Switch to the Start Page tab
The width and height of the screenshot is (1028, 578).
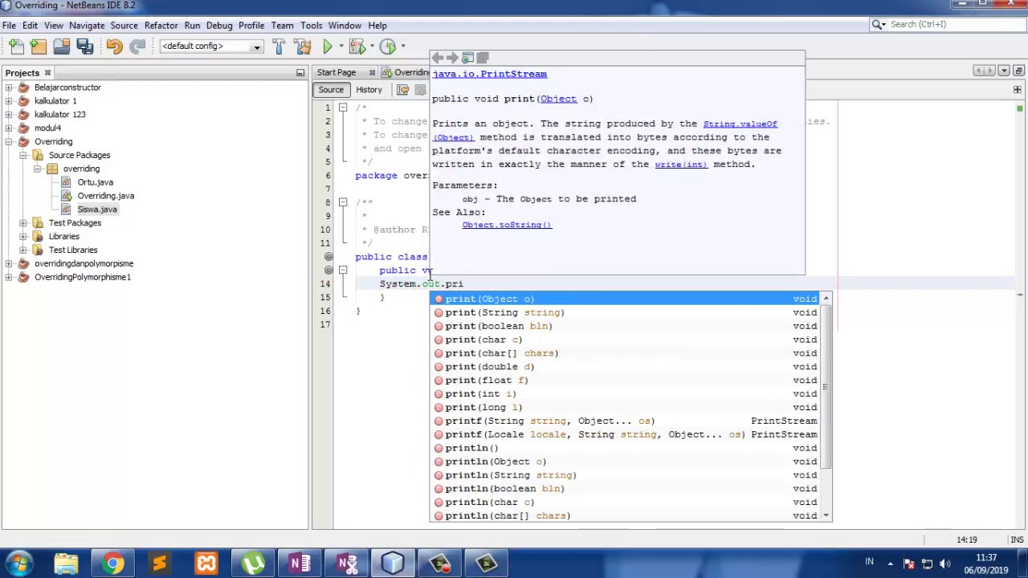(336, 73)
